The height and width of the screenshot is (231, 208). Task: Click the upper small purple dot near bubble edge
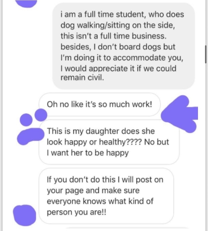coord(41,115)
